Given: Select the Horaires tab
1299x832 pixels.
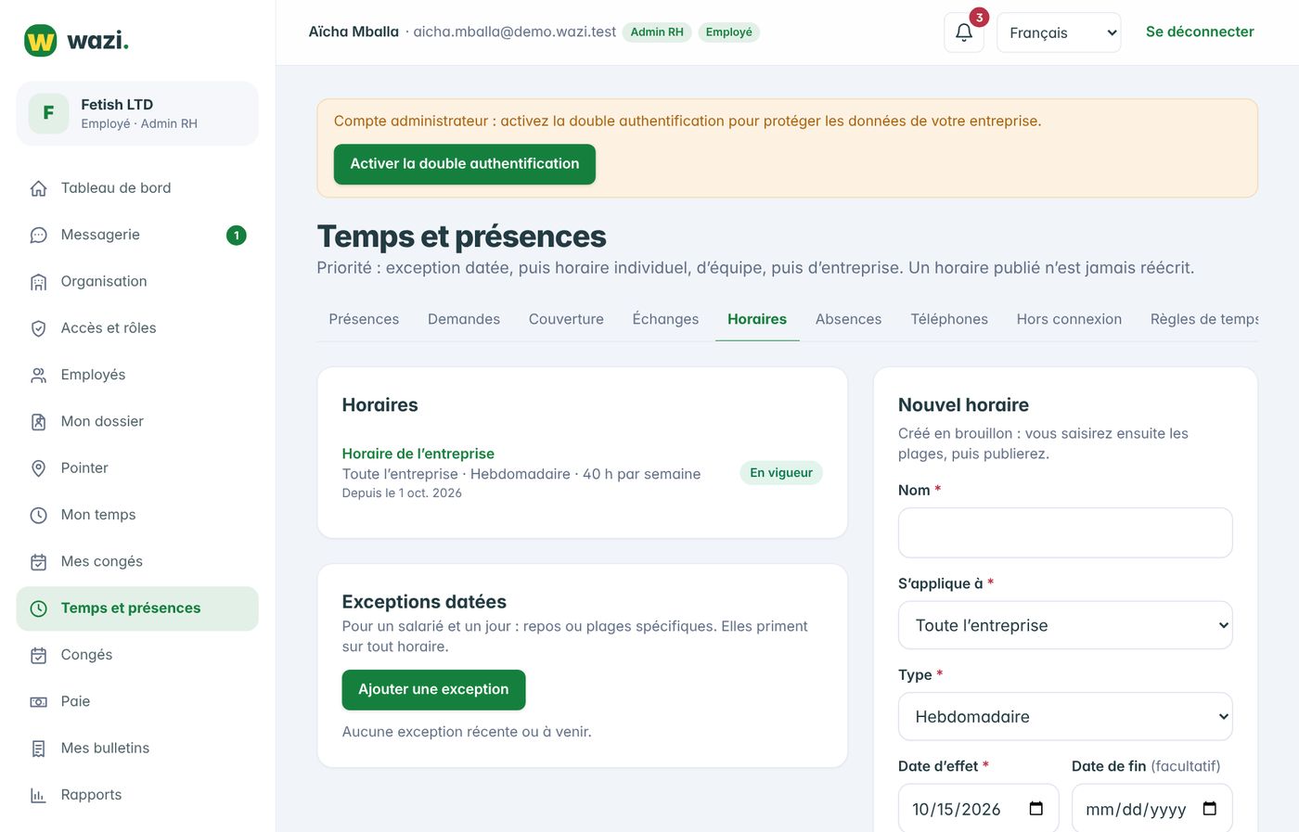Looking at the screenshot, I should click(757, 319).
